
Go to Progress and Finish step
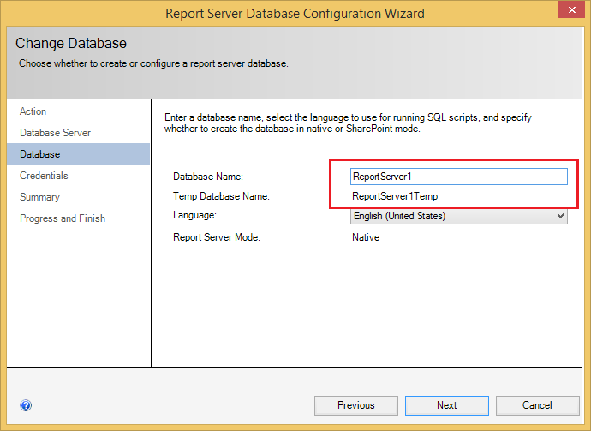63,218
